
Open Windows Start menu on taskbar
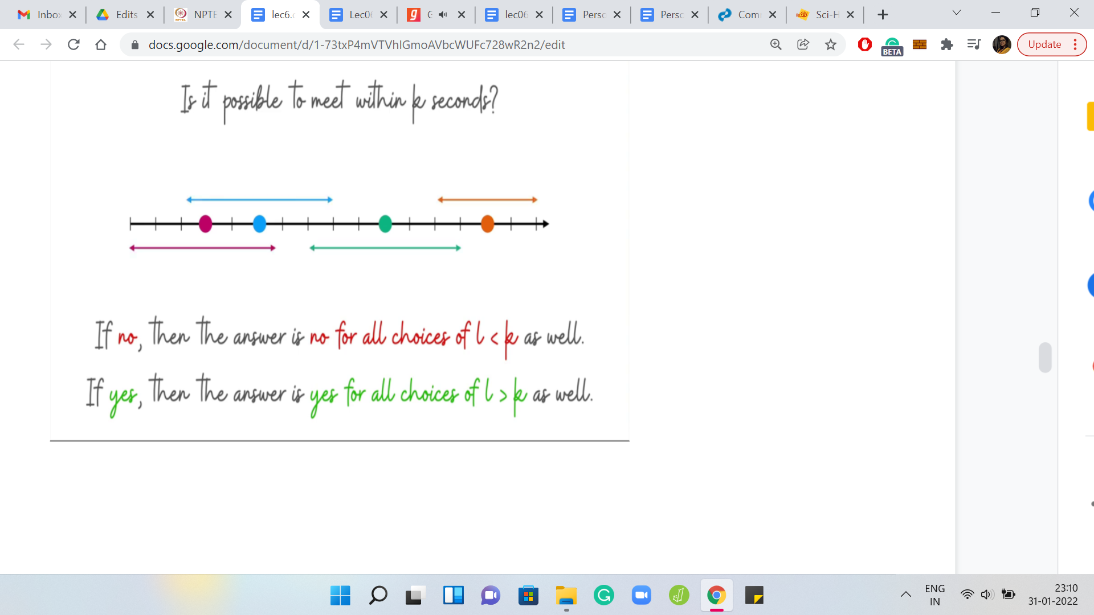click(340, 596)
